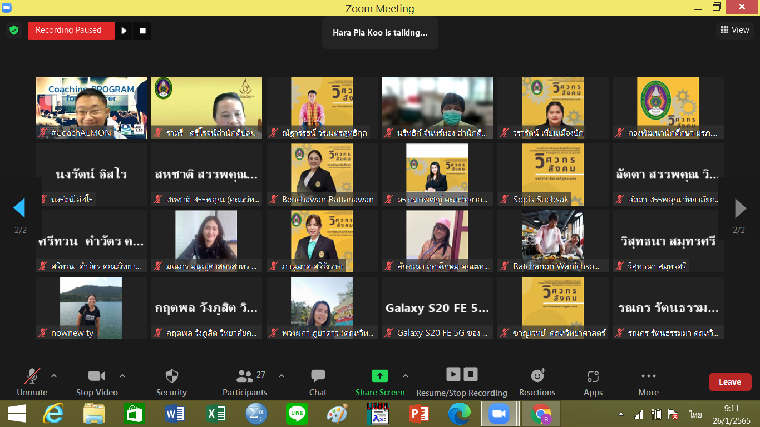This screenshot has height=427, width=760.
Task: Open Microsoft Word from the taskbar
Action: pyautogui.click(x=175, y=414)
